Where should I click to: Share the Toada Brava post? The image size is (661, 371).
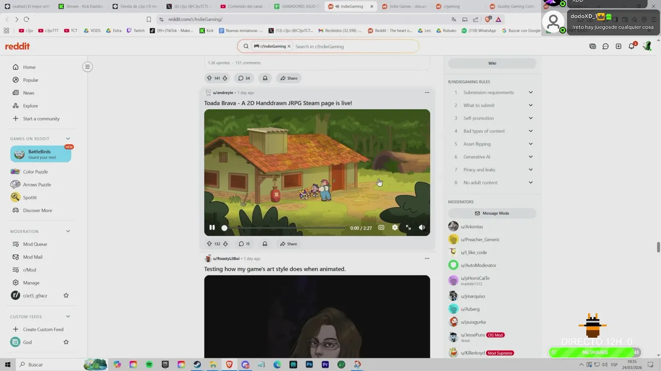click(289, 244)
